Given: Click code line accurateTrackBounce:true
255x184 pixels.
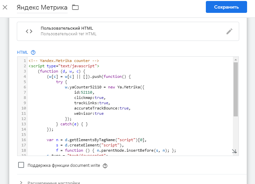Looking at the screenshot, I should 102,108.
